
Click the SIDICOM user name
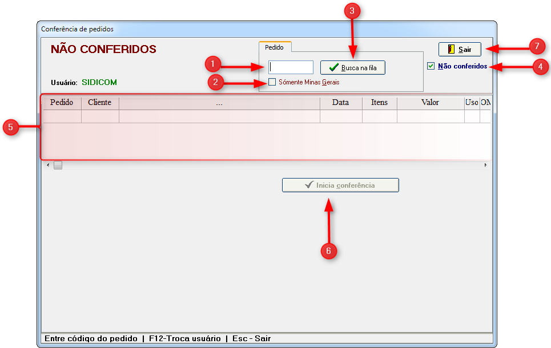(99, 82)
